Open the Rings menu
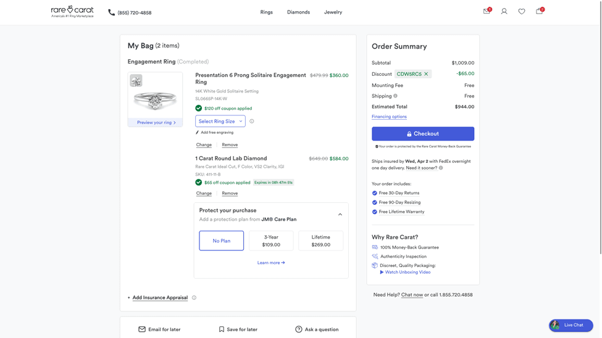This screenshot has width=602, height=338. 267,12
